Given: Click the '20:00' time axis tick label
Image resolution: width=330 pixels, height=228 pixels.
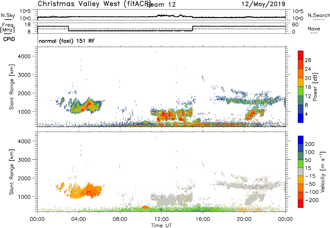Looking at the screenshot, I should pos(244,219).
